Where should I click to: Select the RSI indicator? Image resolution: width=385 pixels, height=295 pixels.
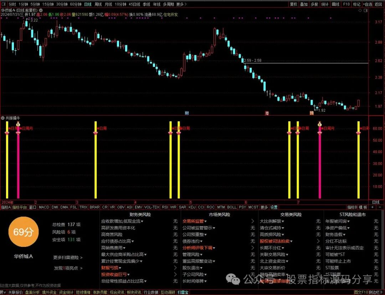[x=165, y=207]
